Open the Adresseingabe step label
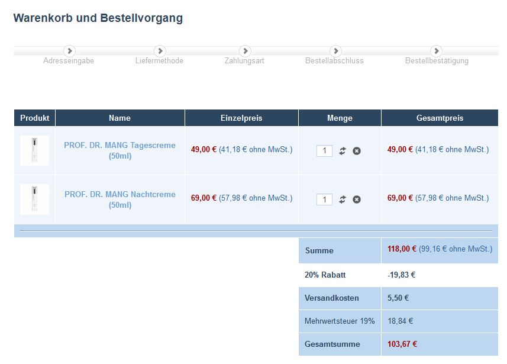This screenshot has width=507, height=364. 69,61
